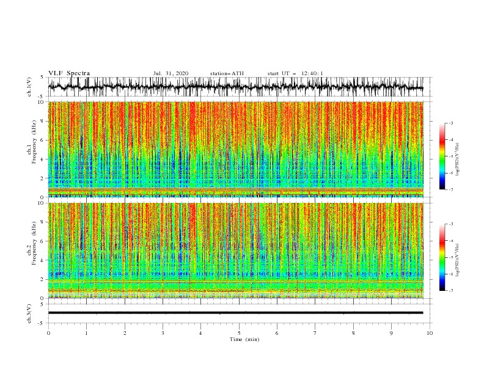Click the time axis tick label '1'
This screenshot has height=374, width=484.
[x=86, y=333]
